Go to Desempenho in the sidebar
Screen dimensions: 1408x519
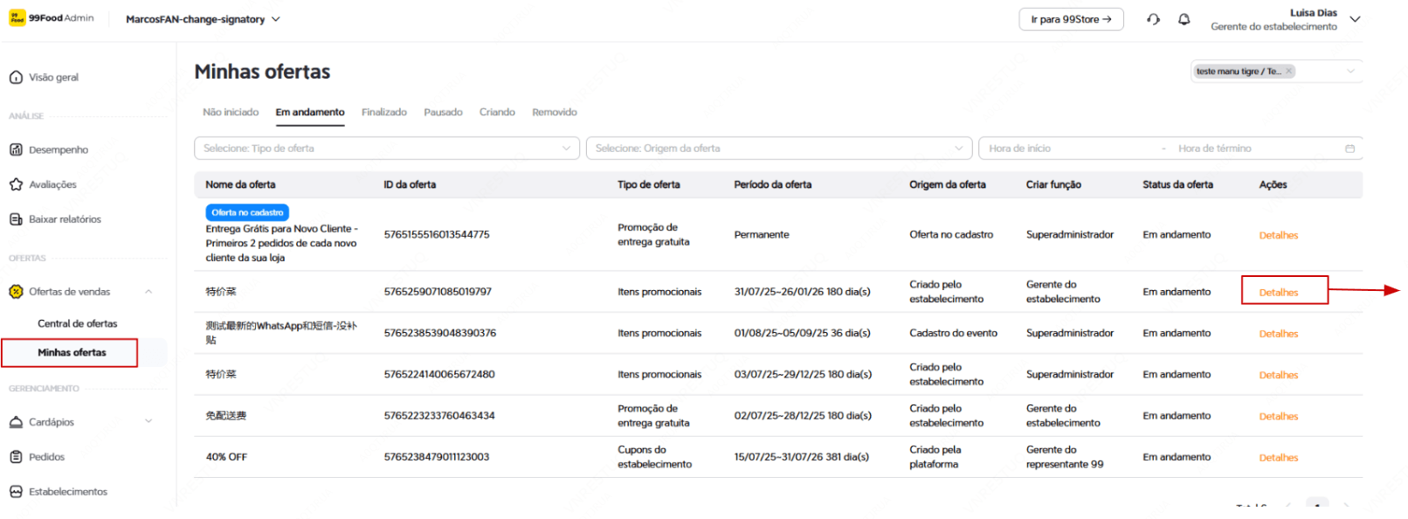pyautogui.click(x=58, y=150)
